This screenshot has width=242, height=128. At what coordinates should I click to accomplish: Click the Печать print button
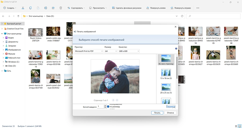pos(157,113)
